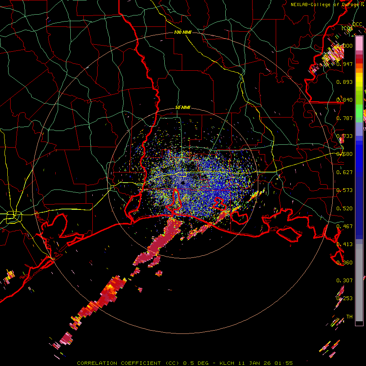This screenshot has height=366, width=366.
Task: Click the 0.413 color scale value
Action: coord(344,244)
